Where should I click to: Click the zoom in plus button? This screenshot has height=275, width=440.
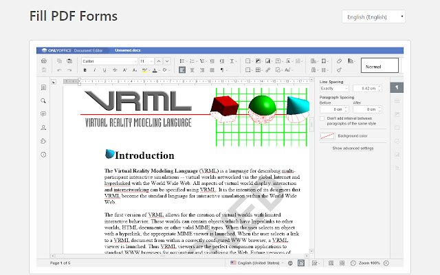[386, 263]
